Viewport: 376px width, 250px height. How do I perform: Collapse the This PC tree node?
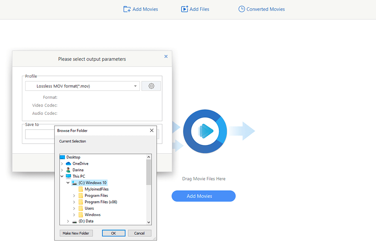[x=62, y=176]
